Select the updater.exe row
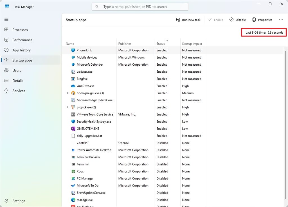288x207 pixels. (x=134, y=72)
